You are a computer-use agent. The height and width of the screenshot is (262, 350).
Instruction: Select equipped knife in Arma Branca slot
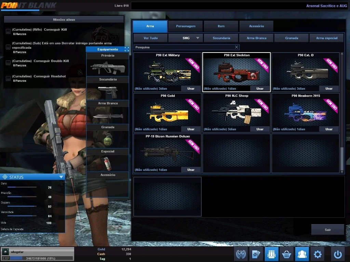pyautogui.click(x=108, y=115)
